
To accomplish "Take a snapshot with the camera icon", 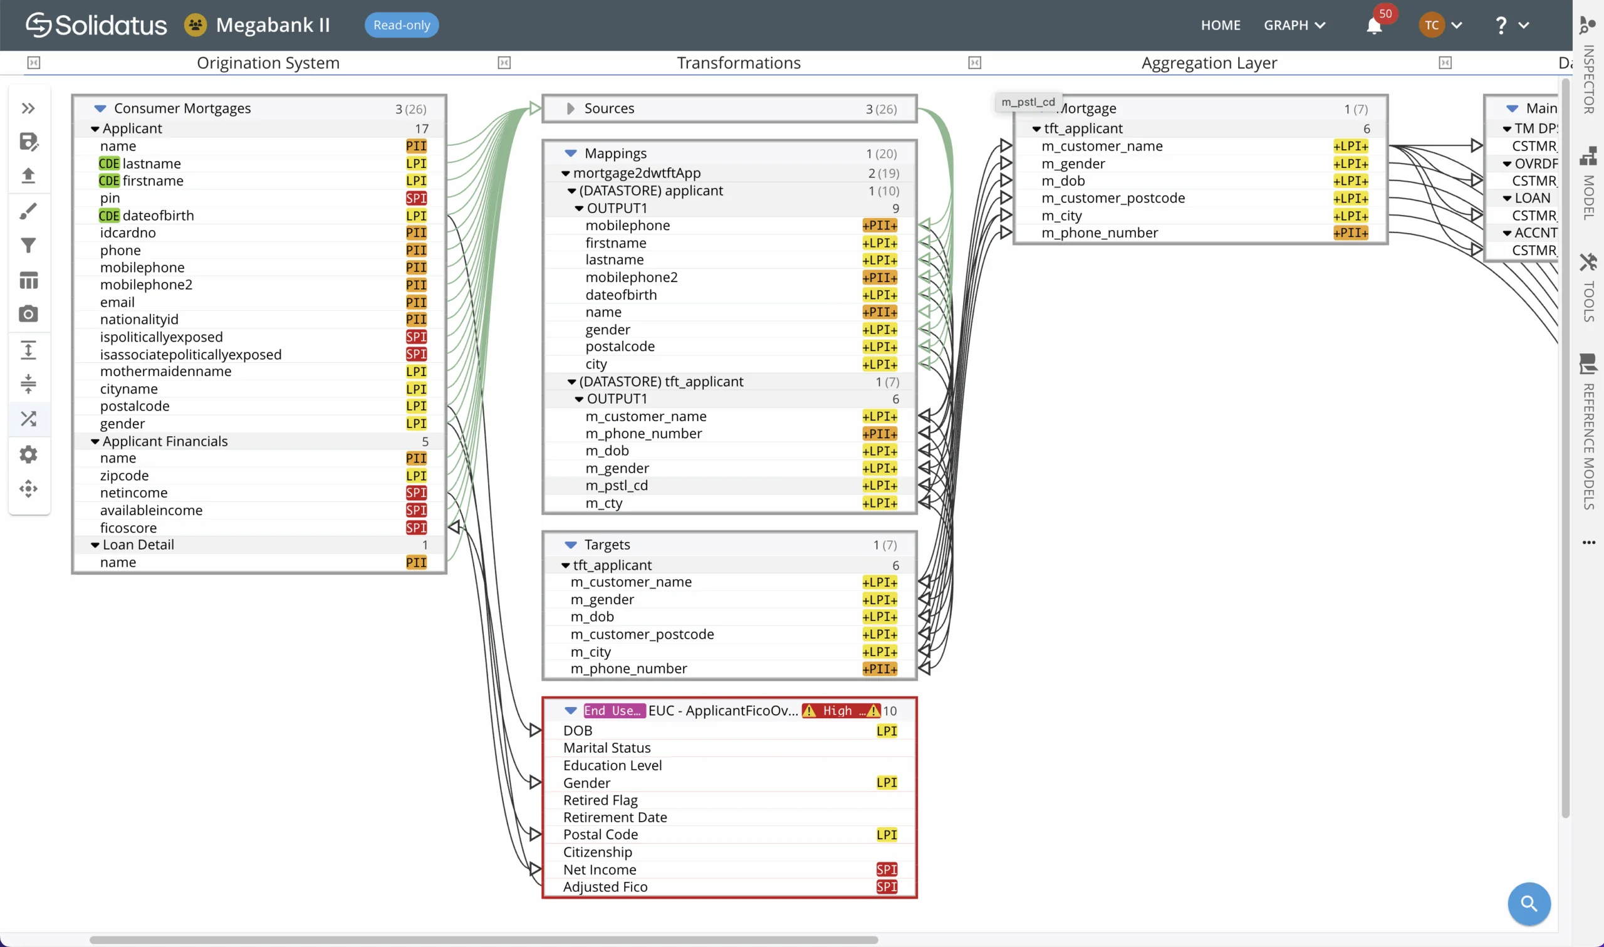I will click(x=28, y=314).
